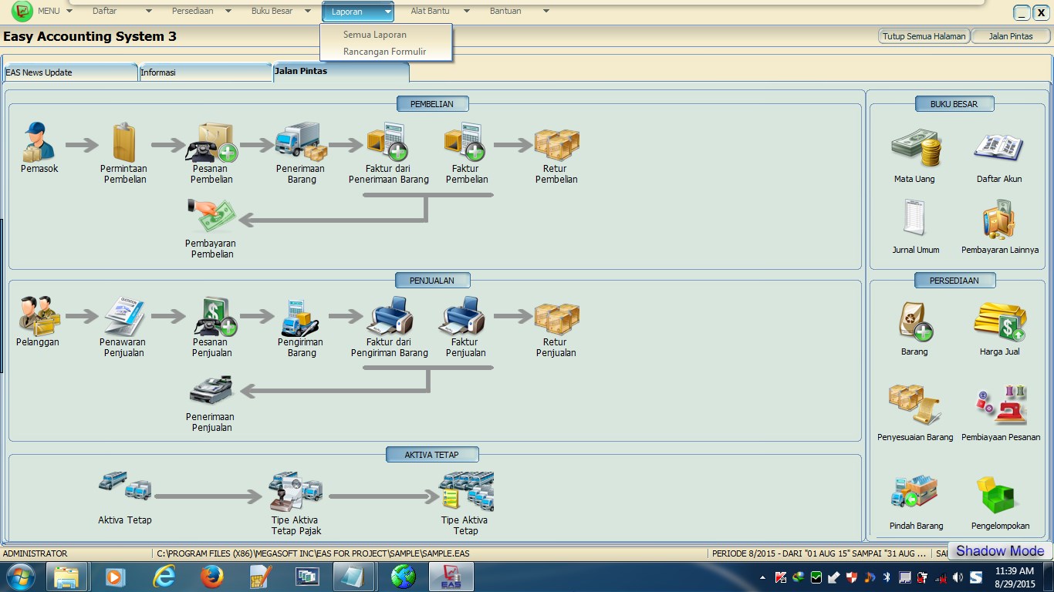Open the Jurnal Umum sheet icon

pyautogui.click(x=914, y=217)
